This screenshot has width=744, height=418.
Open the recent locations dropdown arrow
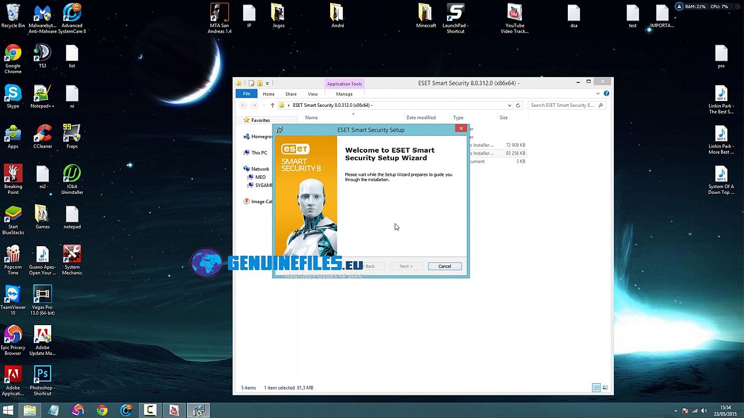tap(263, 105)
